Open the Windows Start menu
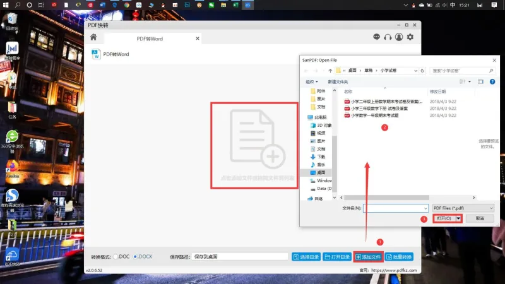505x284 pixels. (6, 5)
